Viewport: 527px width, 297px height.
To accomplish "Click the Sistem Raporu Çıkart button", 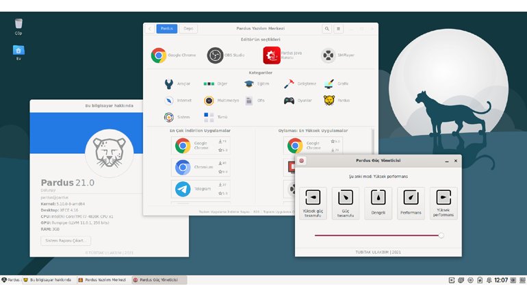I will point(66,241).
